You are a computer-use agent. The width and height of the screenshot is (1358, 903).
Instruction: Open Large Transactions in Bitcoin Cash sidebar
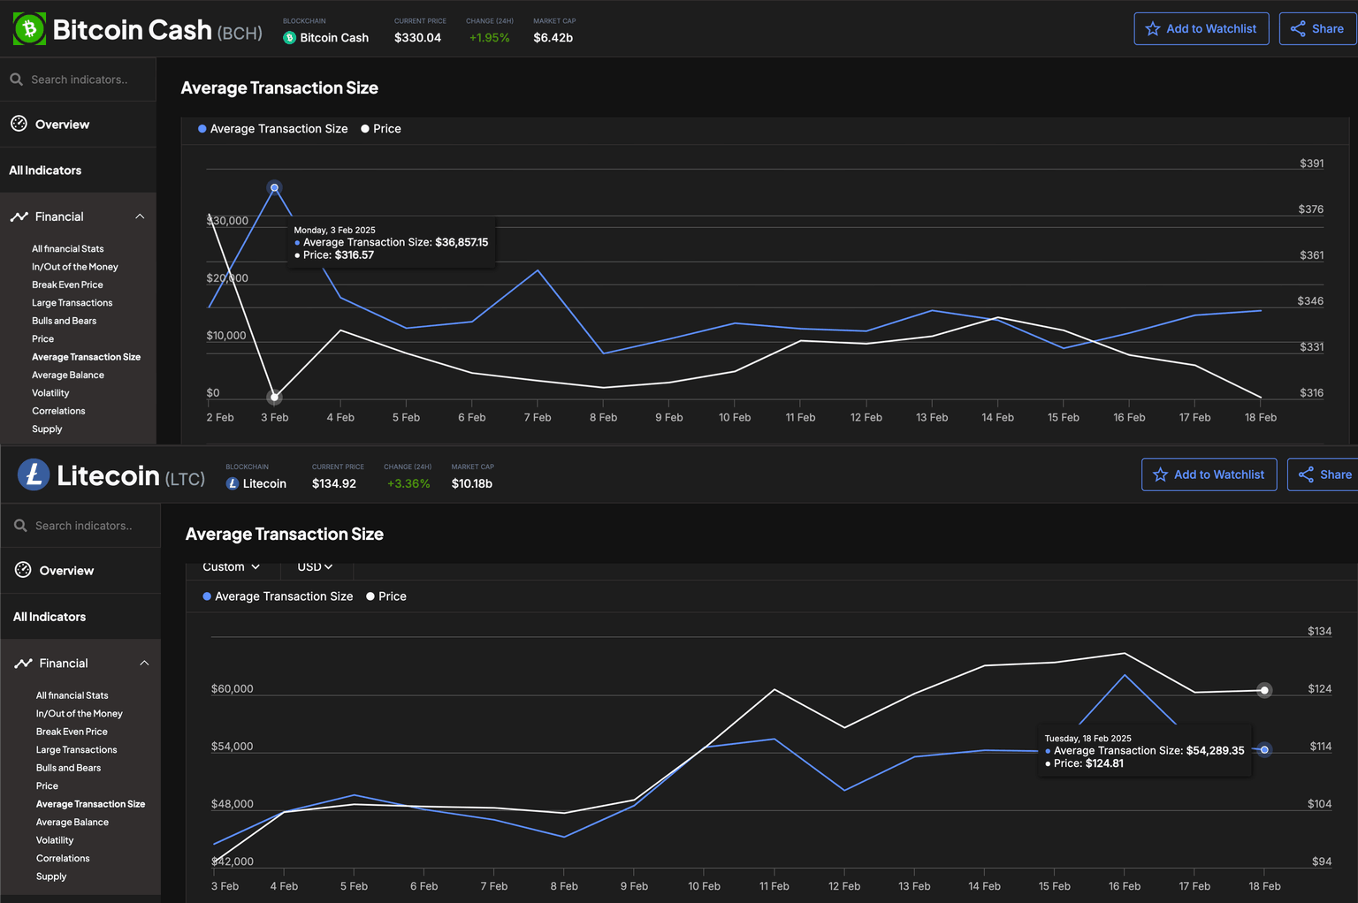(72, 303)
